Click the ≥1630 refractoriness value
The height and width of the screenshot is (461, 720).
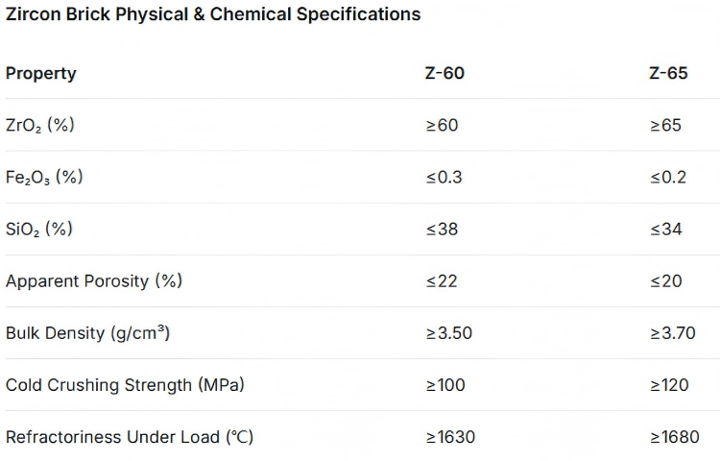click(450, 437)
